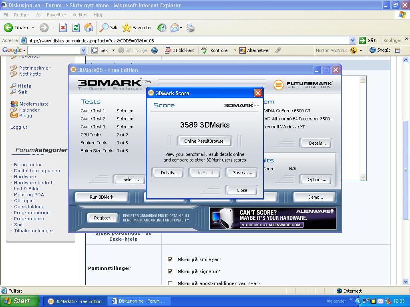
Task: Click the page vertical scrollbar down arrow
Action: click(x=406, y=282)
